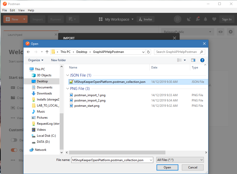Click right arrow of file list scrollbar
This screenshot has height=174, width=237.
pyautogui.click(x=206, y=153)
